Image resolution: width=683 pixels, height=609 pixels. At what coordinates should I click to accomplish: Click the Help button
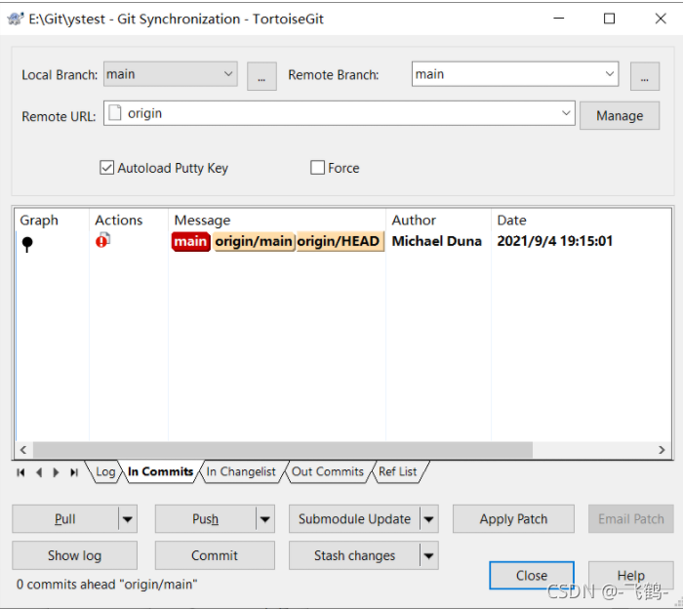point(630,576)
